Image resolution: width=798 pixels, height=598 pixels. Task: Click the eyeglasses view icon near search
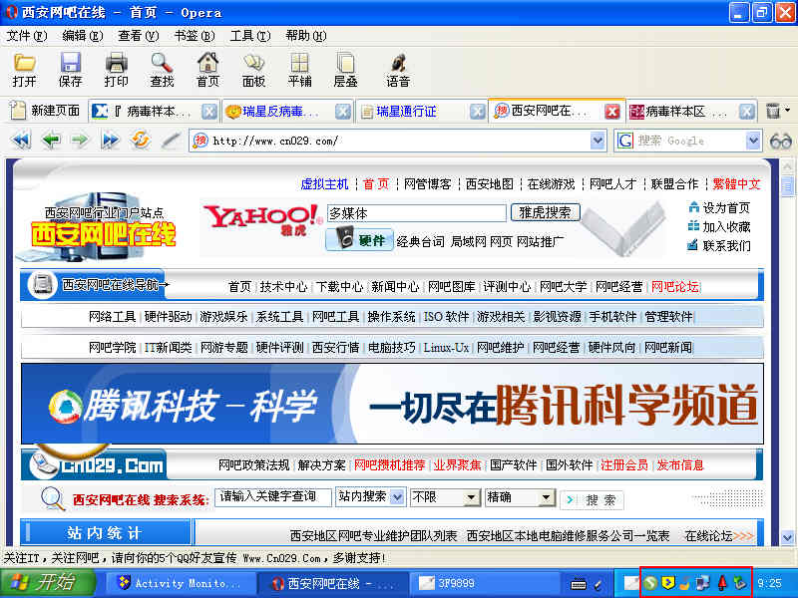click(x=781, y=141)
